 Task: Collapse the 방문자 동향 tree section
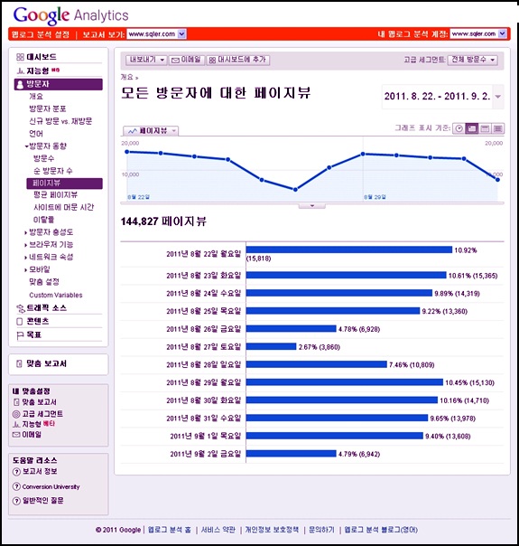tap(26, 146)
